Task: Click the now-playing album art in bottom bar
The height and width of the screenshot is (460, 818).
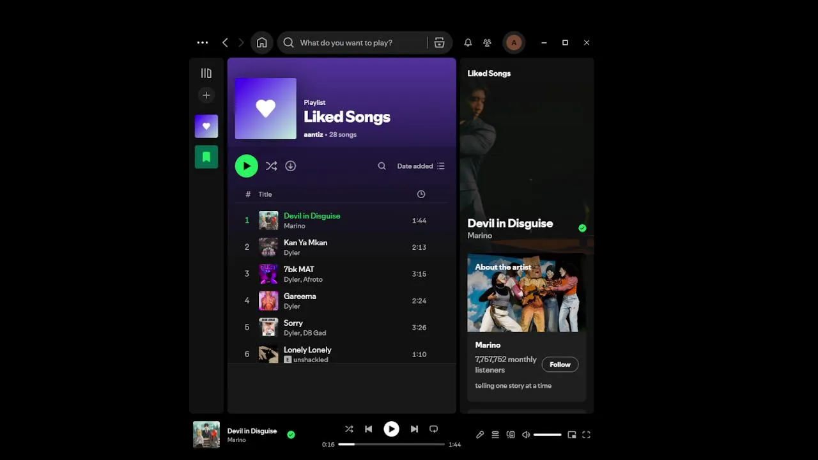Action: pyautogui.click(x=206, y=435)
